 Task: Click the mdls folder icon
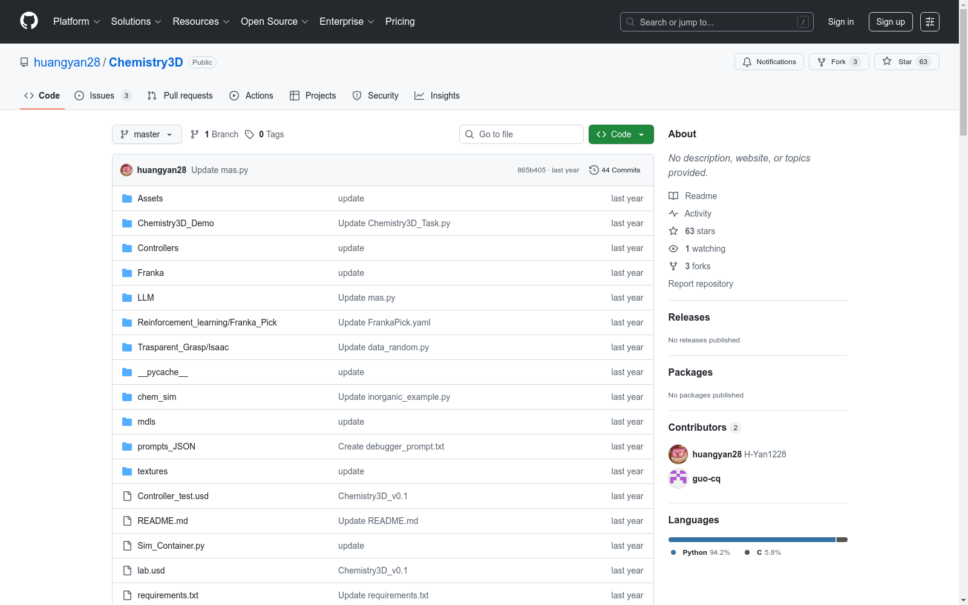127,422
